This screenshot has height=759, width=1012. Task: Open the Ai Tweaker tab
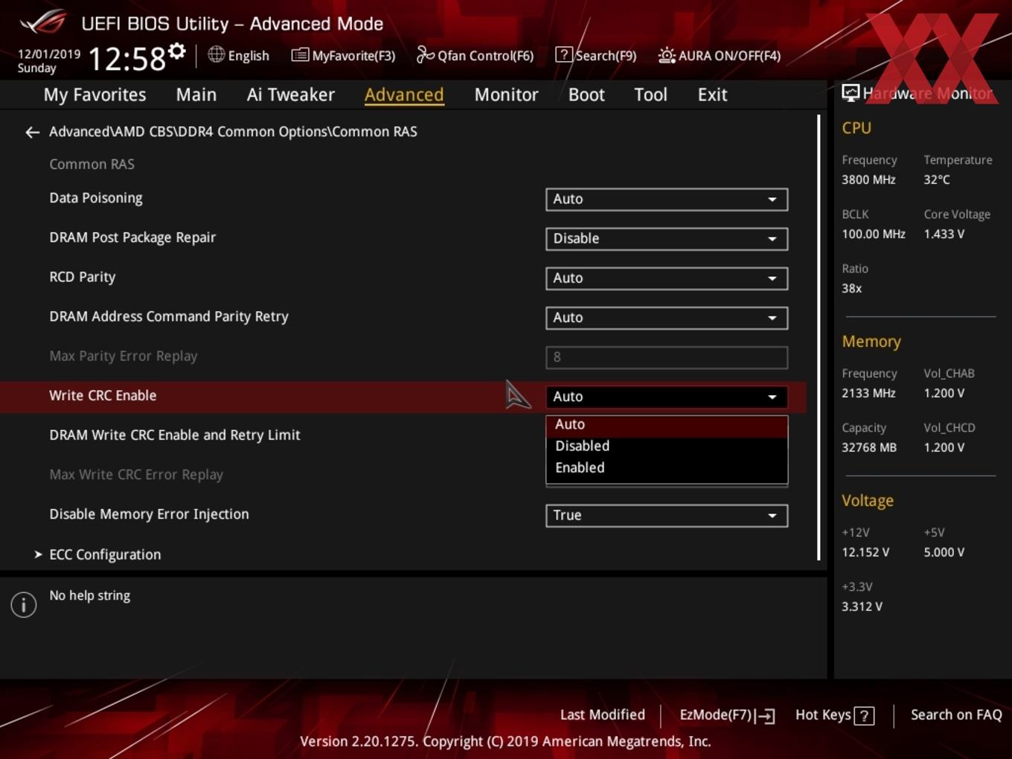coord(291,95)
